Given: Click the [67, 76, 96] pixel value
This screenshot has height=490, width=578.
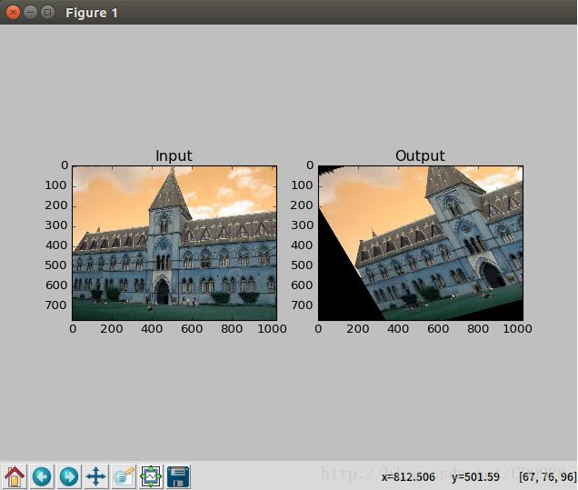Looking at the screenshot, I should click(x=547, y=476).
